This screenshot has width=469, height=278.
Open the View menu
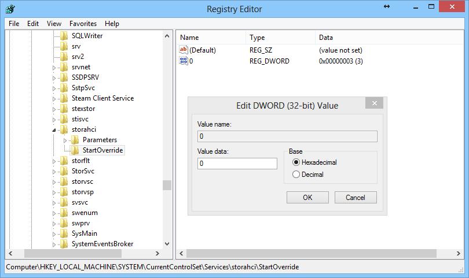click(54, 24)
